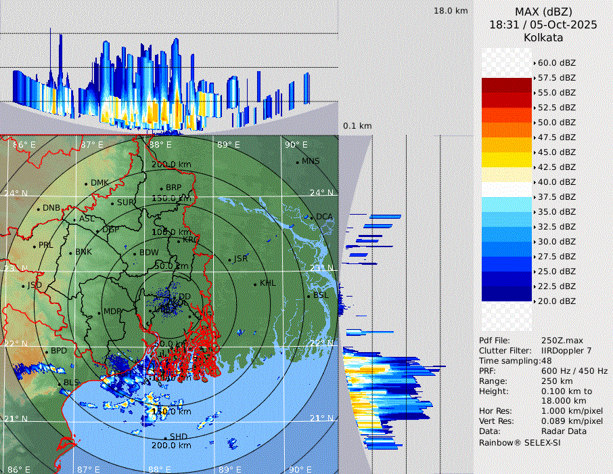The width and height of the screenshot is (613, 474).
Task: Click the PRL station marker
Action: [35, 246]
